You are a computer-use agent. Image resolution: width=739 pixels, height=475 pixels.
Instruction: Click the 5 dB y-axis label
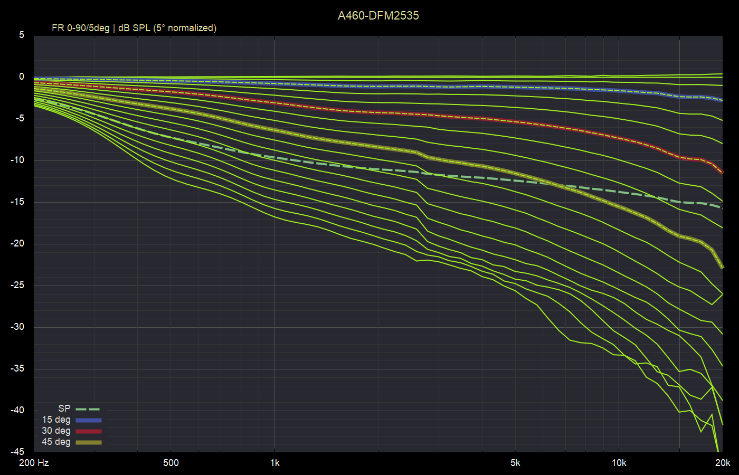[22, 35]
